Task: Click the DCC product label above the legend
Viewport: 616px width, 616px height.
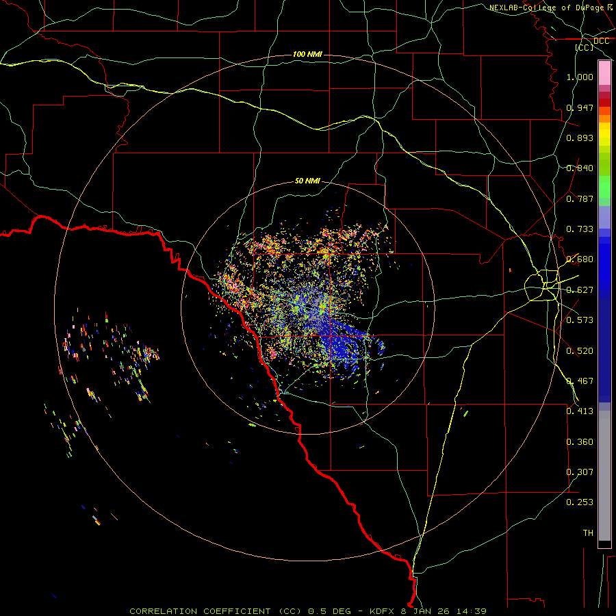Action: click(601, 41)
